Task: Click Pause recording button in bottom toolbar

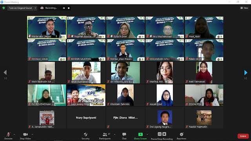Action: 160,134
